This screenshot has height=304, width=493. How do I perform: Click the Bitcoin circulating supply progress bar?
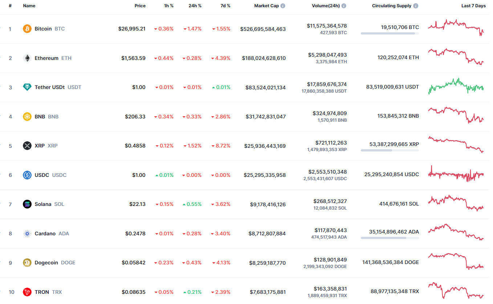[x=390, y=33]
